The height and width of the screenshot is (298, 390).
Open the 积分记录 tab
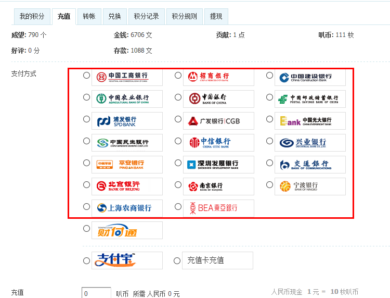[147, 17]
